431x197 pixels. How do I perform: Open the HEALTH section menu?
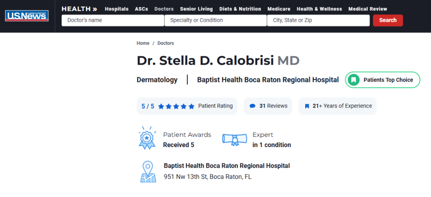(79, 9)
